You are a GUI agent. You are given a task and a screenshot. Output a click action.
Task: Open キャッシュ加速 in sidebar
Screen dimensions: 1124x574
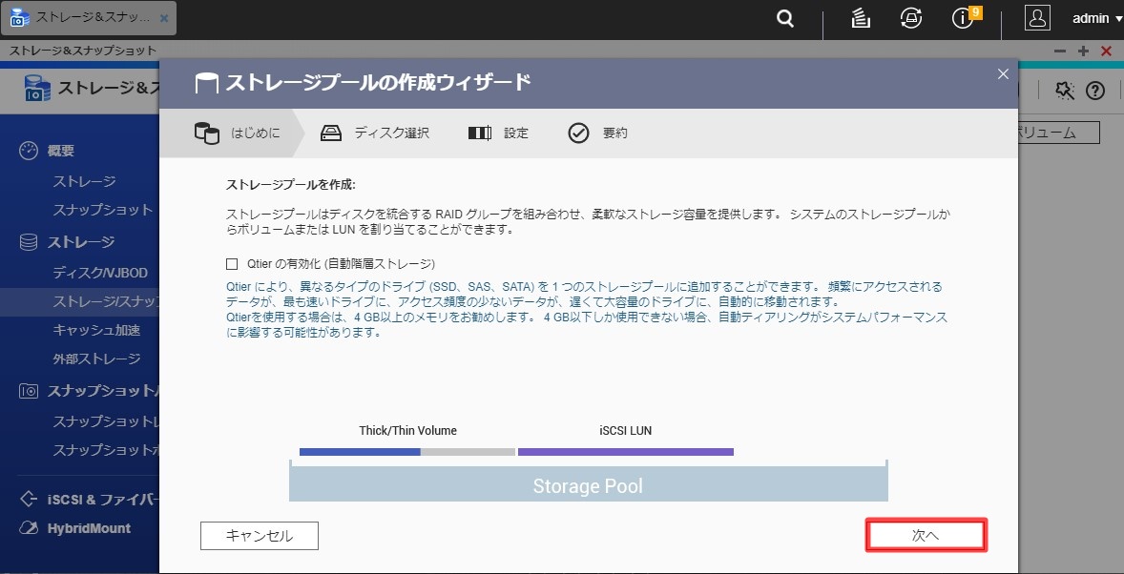pyautogui.click(x=96, y=330)
